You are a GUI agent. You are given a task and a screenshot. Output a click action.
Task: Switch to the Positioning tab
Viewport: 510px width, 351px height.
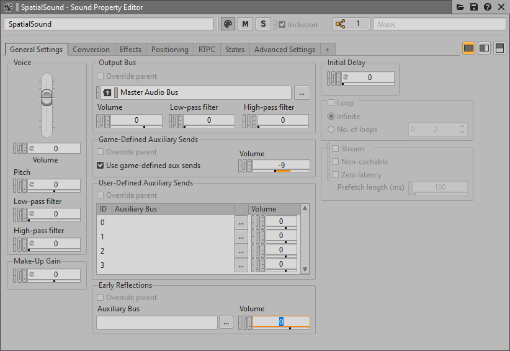click(x=169, y=50)
